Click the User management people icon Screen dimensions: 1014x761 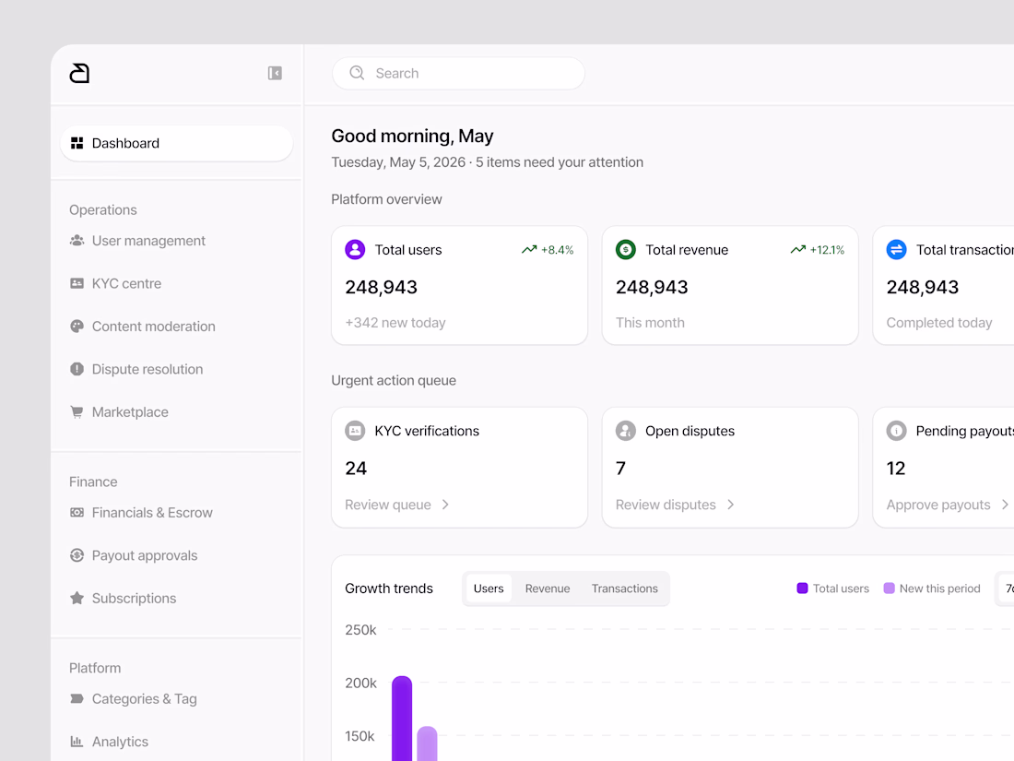pos(77,241)
